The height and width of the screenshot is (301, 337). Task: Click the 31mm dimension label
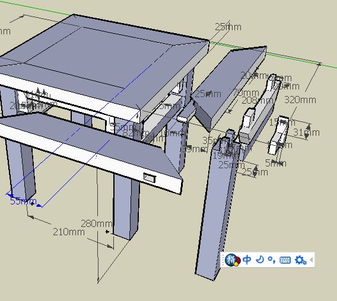306,132
